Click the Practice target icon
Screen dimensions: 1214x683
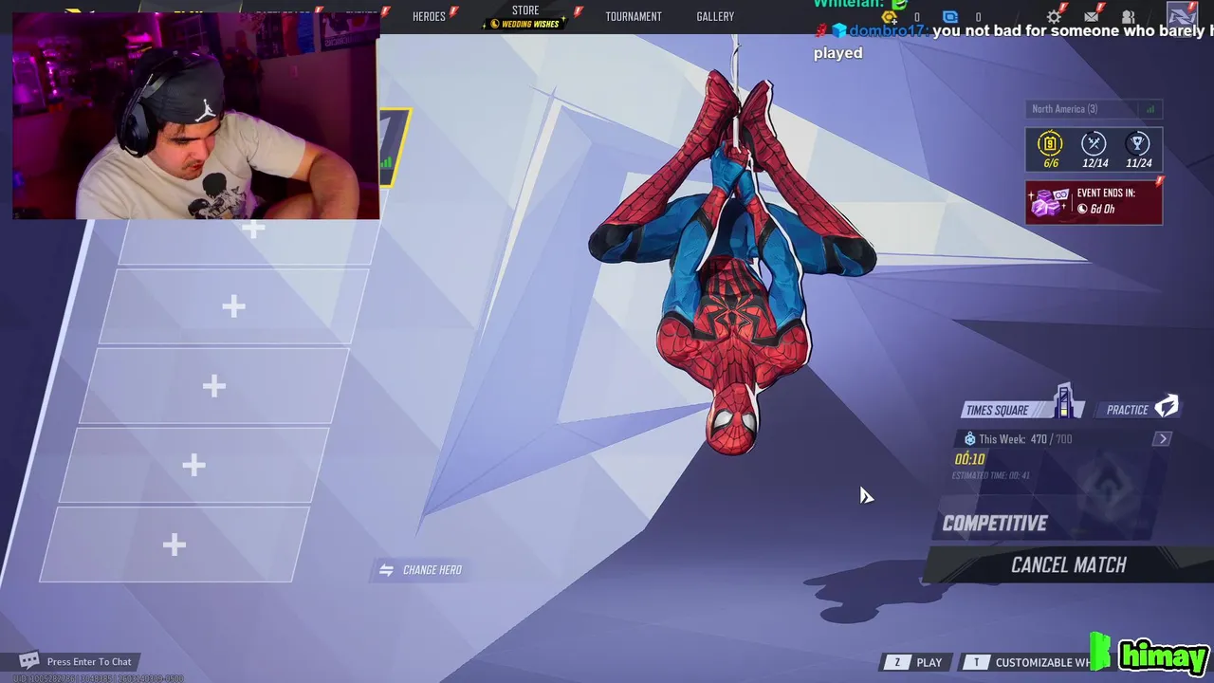click(1167, 407)
